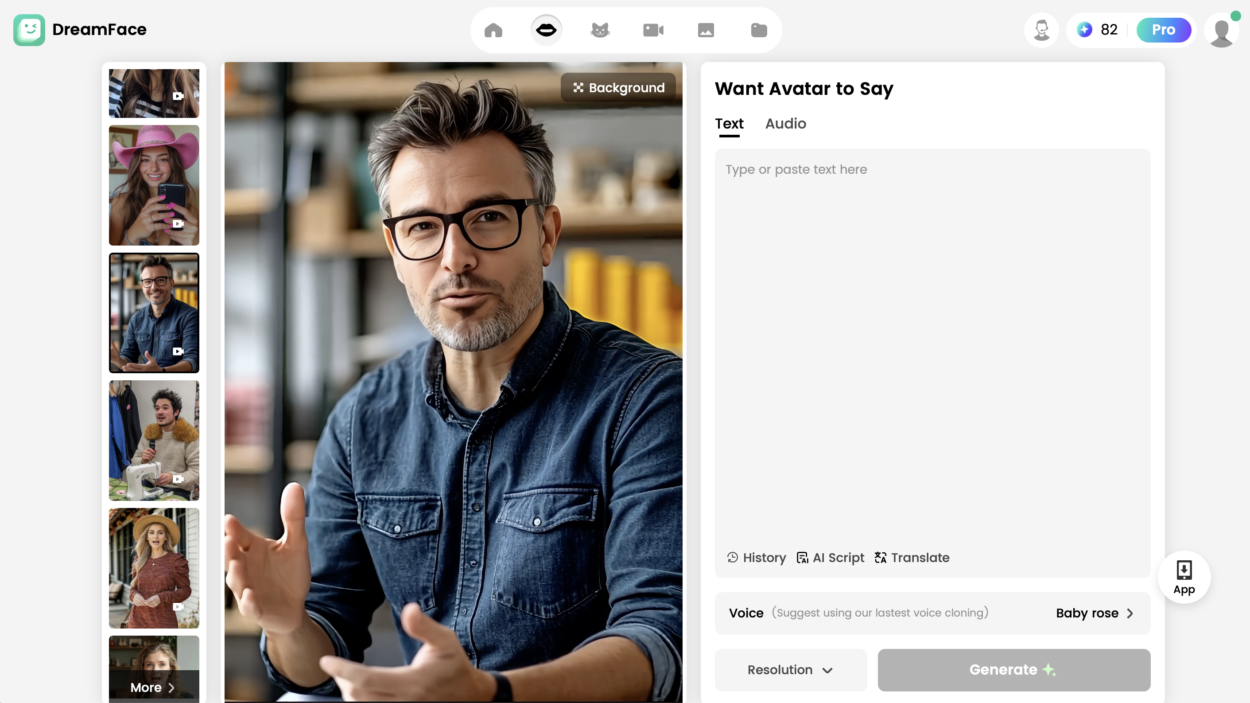This screenshot has width=1250, height=703.
Task: Click the Generate button
Action: tap(1013, 669)
